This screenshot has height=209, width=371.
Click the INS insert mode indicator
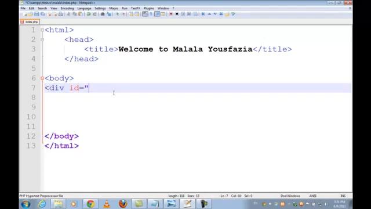343,196
